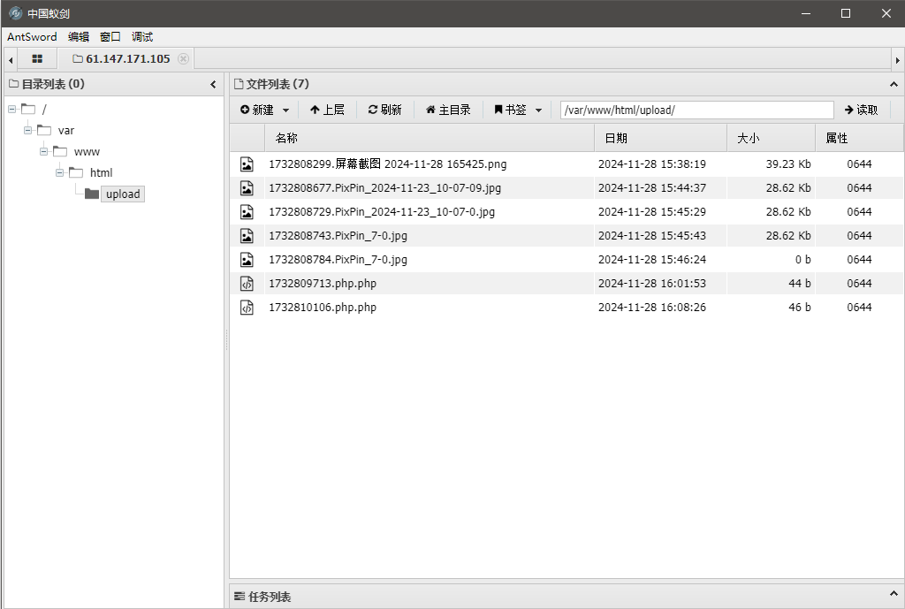Open the AntSword menu
Viewport: 905px width, 609px height.
32,37
